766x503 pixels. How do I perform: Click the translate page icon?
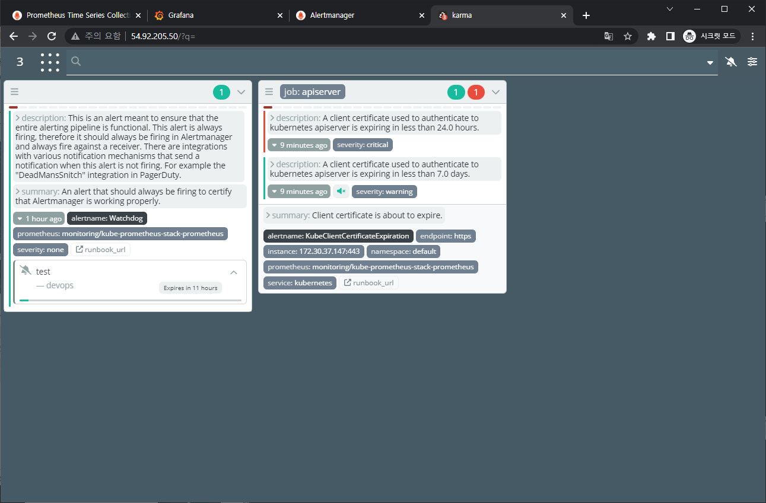point(608,36)
